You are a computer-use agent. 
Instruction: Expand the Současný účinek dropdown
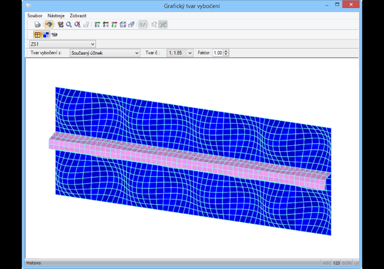[x=105, y=53]
